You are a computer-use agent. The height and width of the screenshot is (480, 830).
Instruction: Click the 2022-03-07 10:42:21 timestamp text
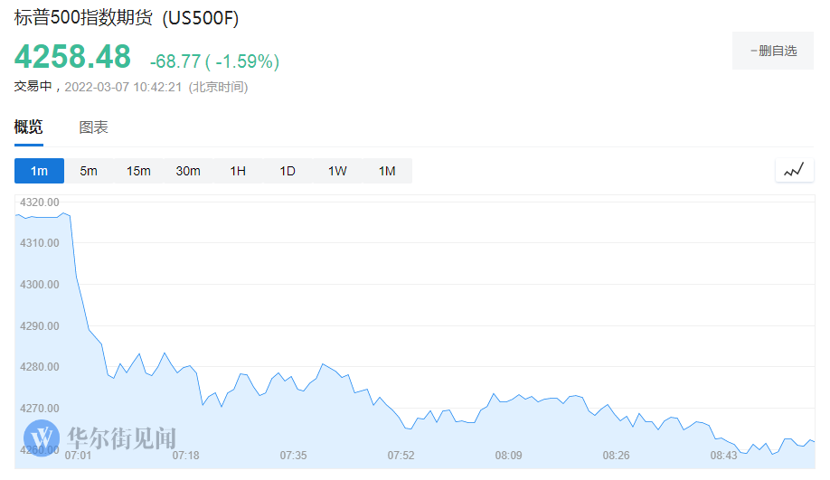[124, 87]
